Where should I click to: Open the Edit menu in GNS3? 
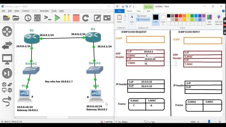click(10, 11)
